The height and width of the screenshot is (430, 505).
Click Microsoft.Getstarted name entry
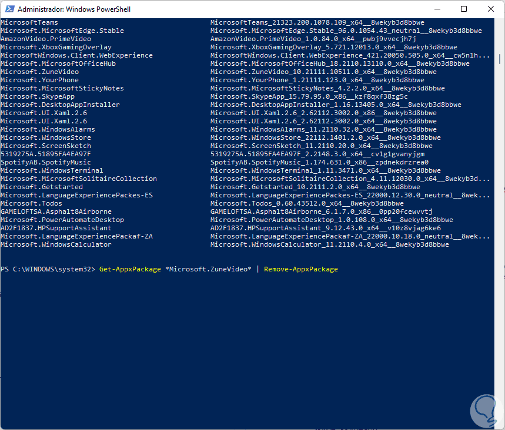pos(42,187)
